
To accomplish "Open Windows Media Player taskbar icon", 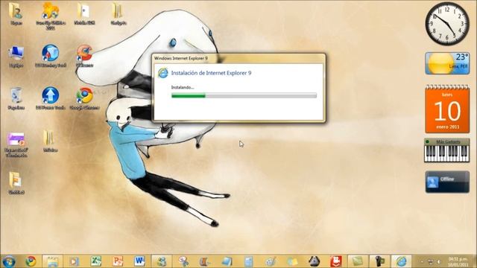I will coord(74,261).
